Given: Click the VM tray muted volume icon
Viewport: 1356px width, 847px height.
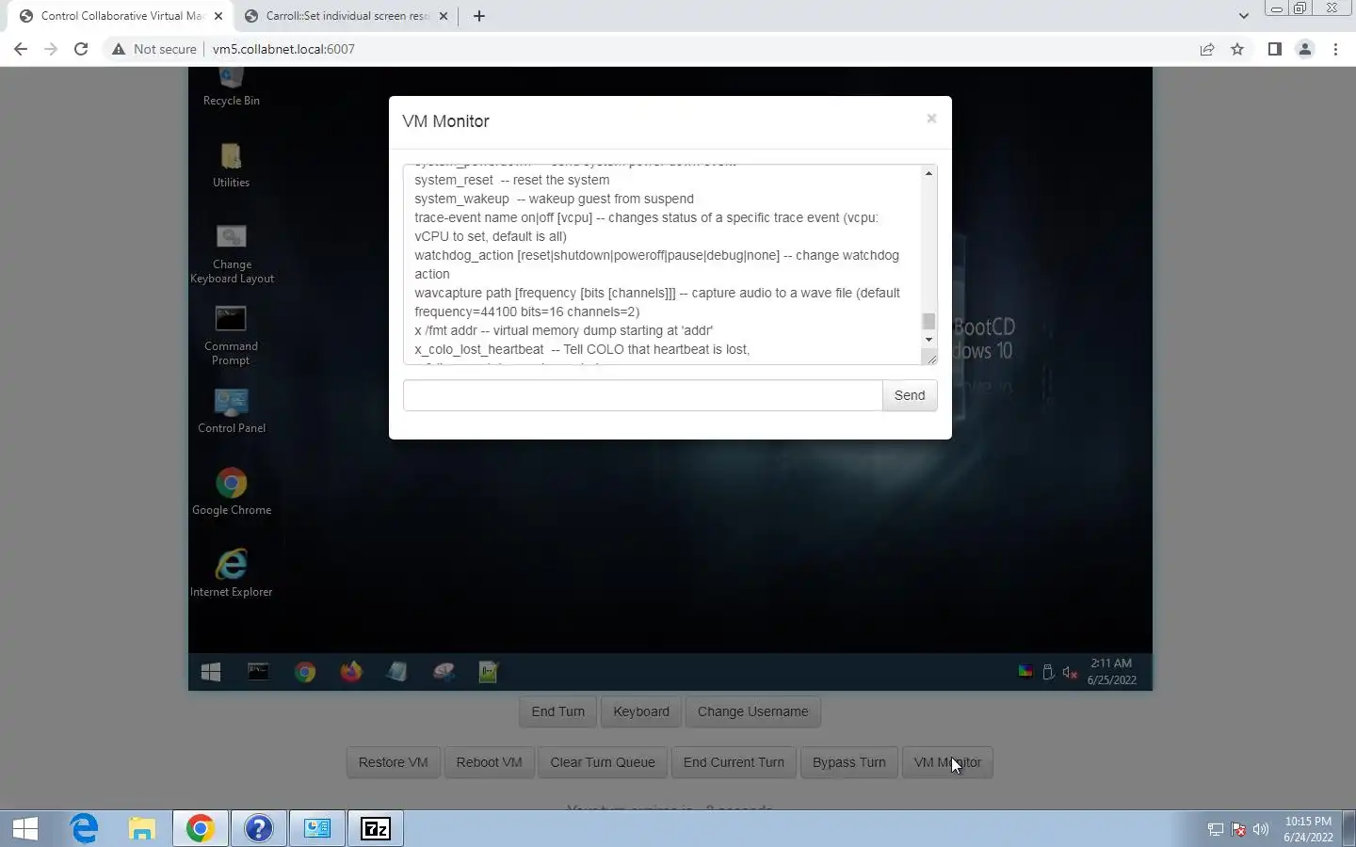Looking at the screenshot, I should tap(1070, 672).
